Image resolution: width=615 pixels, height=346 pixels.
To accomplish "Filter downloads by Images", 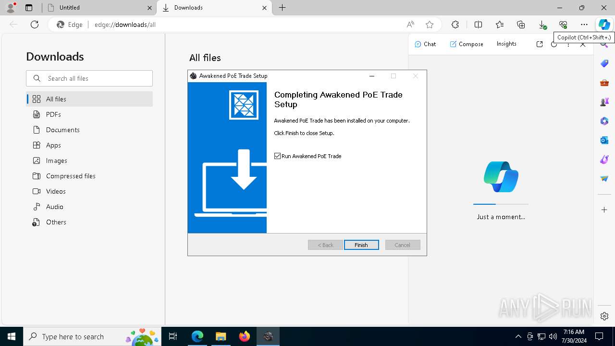I will pyautogui.click(x=89, y=161).
